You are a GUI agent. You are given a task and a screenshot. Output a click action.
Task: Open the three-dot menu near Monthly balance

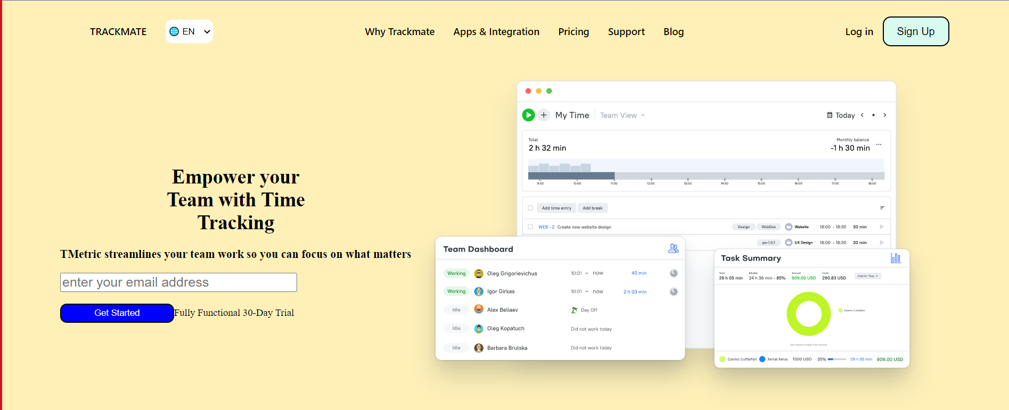(879, 145)
